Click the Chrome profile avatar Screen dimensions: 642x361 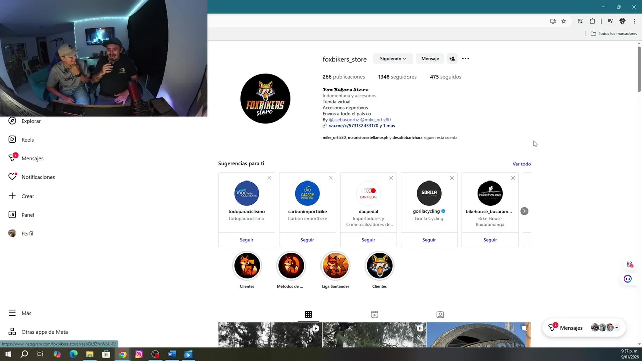pos(622,21)
